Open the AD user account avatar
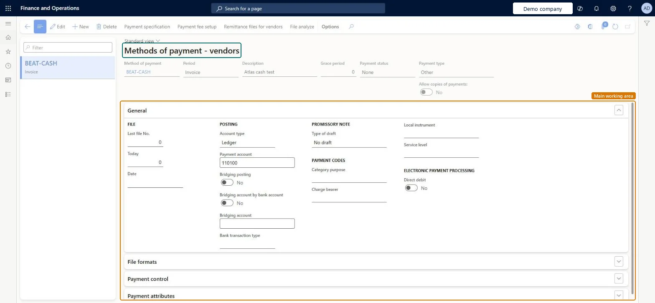Viewport: 655px width, 303px height. 646,8
